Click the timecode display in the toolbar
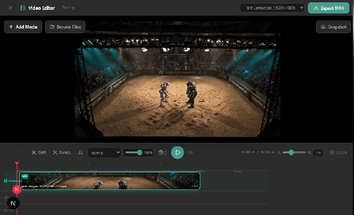This screenshot has height=215, width=354. click(x=258, y=153)
